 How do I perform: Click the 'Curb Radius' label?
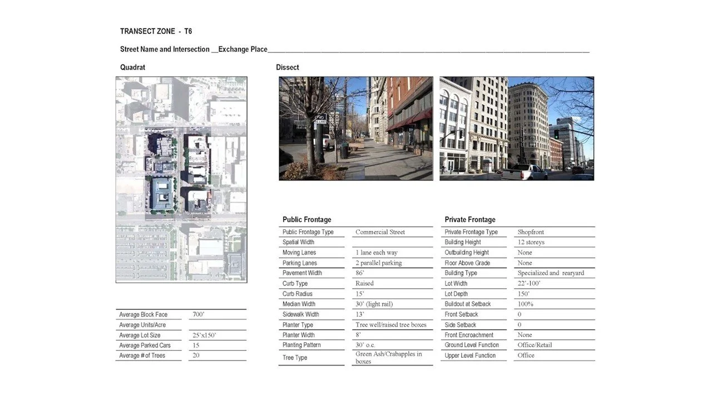point(298,294)
